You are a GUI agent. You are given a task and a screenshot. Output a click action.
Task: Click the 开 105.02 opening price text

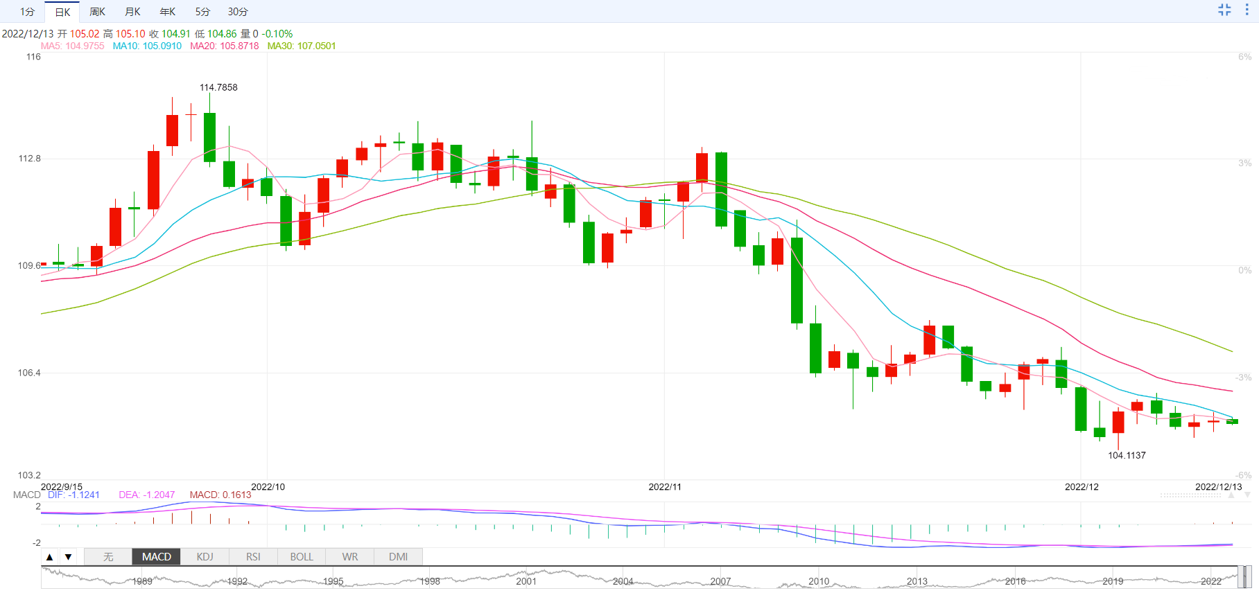point(78,33)
